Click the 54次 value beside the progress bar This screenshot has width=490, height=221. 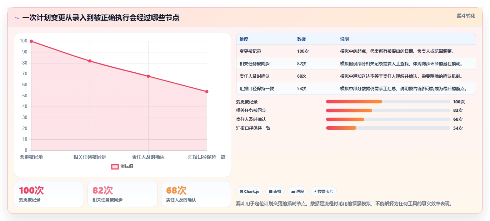458,128
